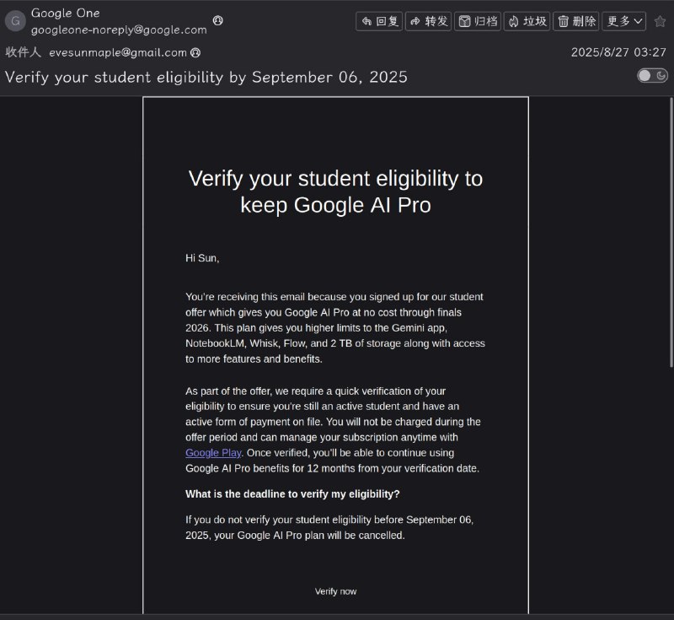Click the email heading about Google AI Pro
The width and height of the screenshot is (674, 620).
(x=335, y=191)
